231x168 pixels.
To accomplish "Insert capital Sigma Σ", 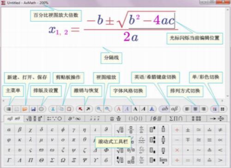I will pos(52,160).
